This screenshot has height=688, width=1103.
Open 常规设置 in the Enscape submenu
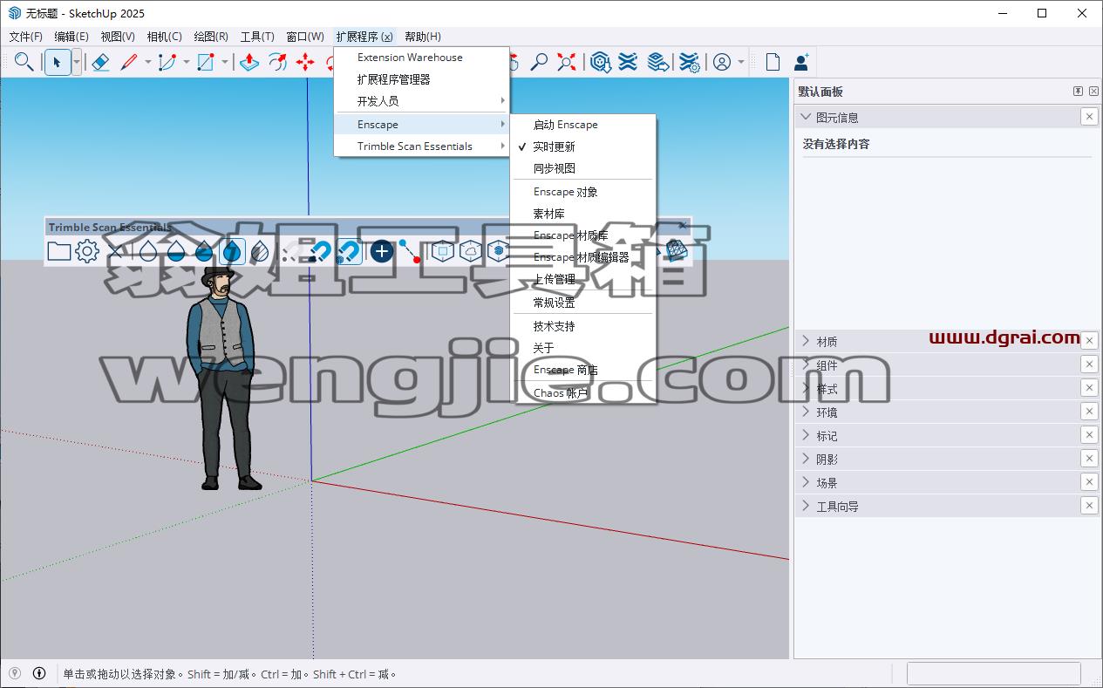[582, 303]
